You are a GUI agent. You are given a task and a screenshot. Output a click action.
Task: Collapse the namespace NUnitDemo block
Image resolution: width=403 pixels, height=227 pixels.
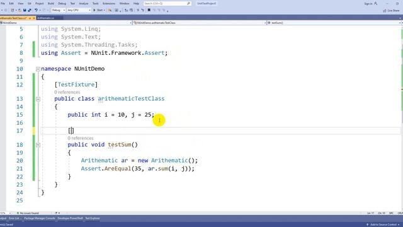click(x=38, y=69)
